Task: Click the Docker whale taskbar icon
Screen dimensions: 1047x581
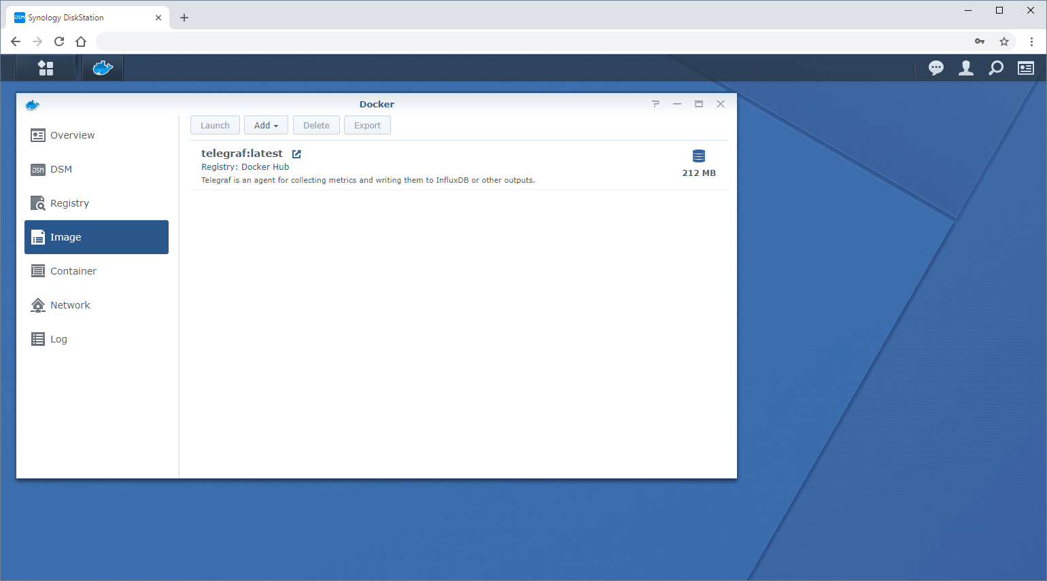Action: point(103,68)
